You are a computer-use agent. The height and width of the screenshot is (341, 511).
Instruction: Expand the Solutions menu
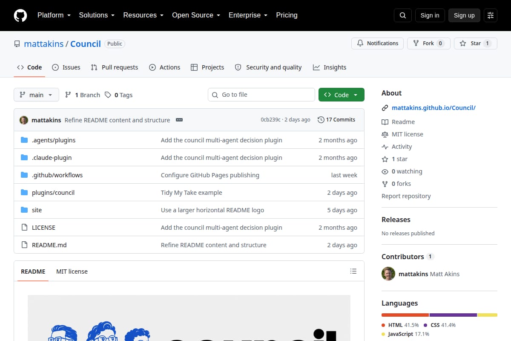97,15
